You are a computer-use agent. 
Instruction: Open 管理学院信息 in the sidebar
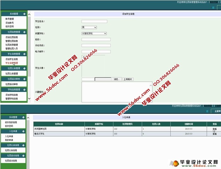12,99
